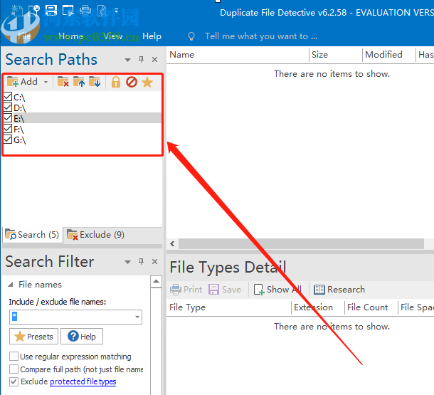
Task: Uncheck the E:\ search path checkbox
Action: (8, 118)
